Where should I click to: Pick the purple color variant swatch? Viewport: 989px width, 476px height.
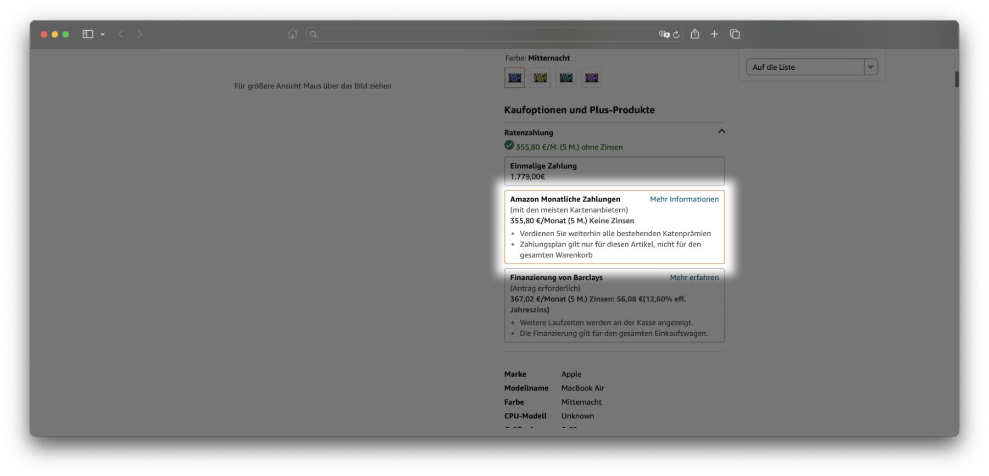(x=592, y=78)
